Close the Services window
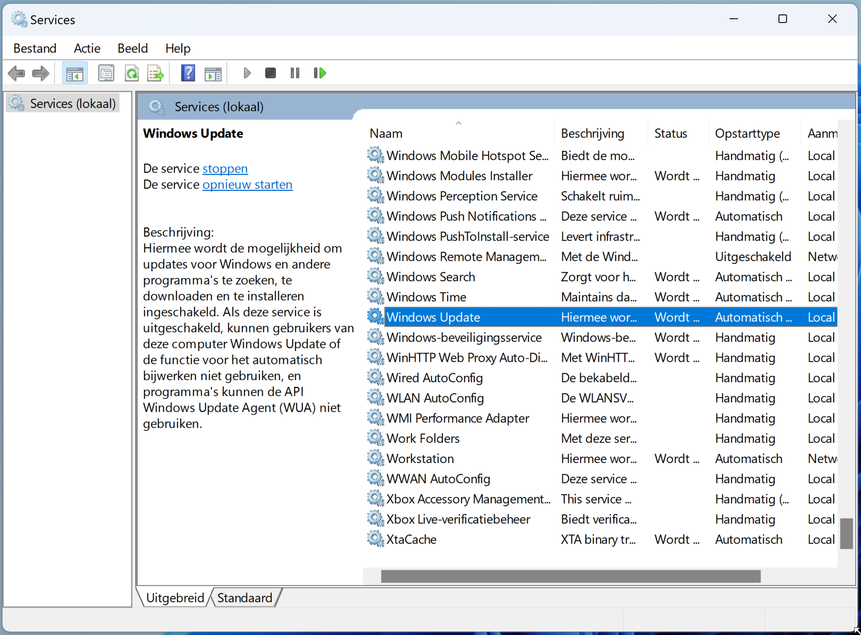Screen dimensions: 861x635 click(832, 19)
